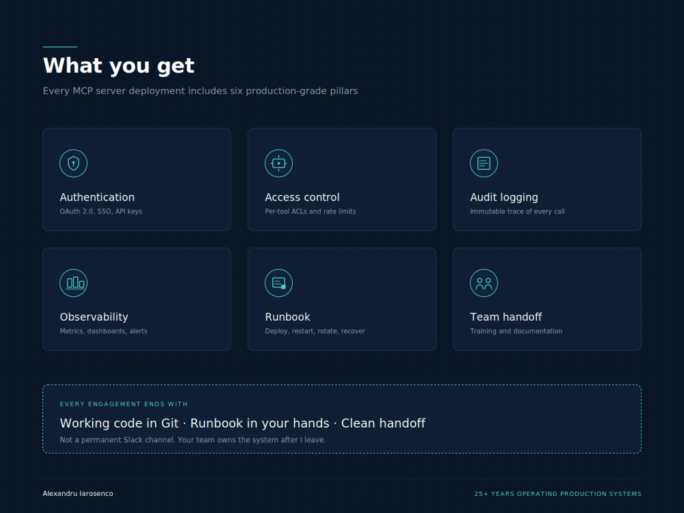
Task: Click 'Per-tool ACLs and rate limits' text
Action: pyautogui.click(x=310, y=211)
